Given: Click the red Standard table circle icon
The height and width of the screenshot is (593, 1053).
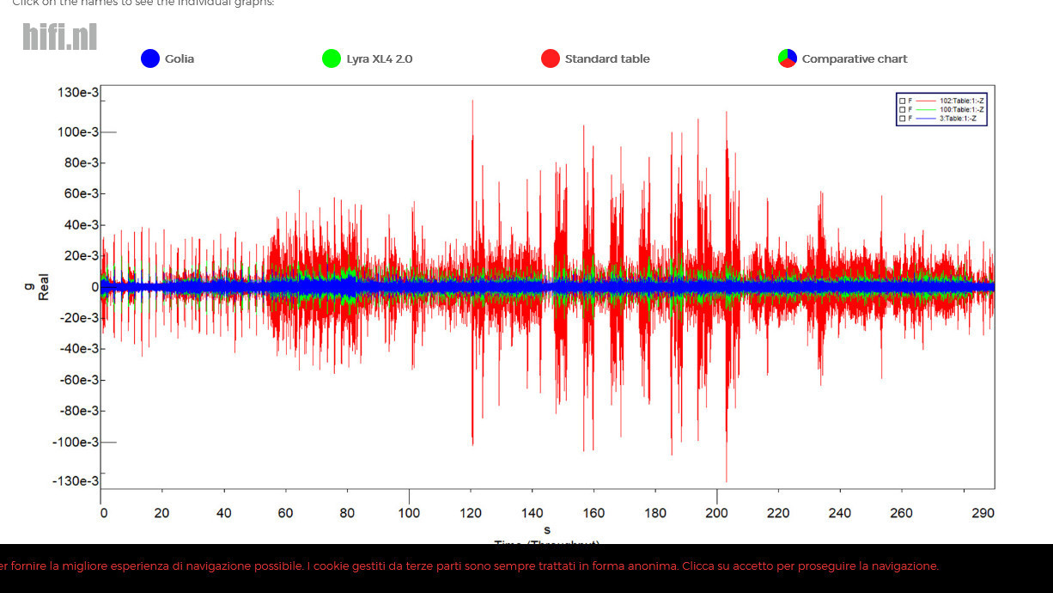Looking at the screenshot, I should (x=551, y=58).
